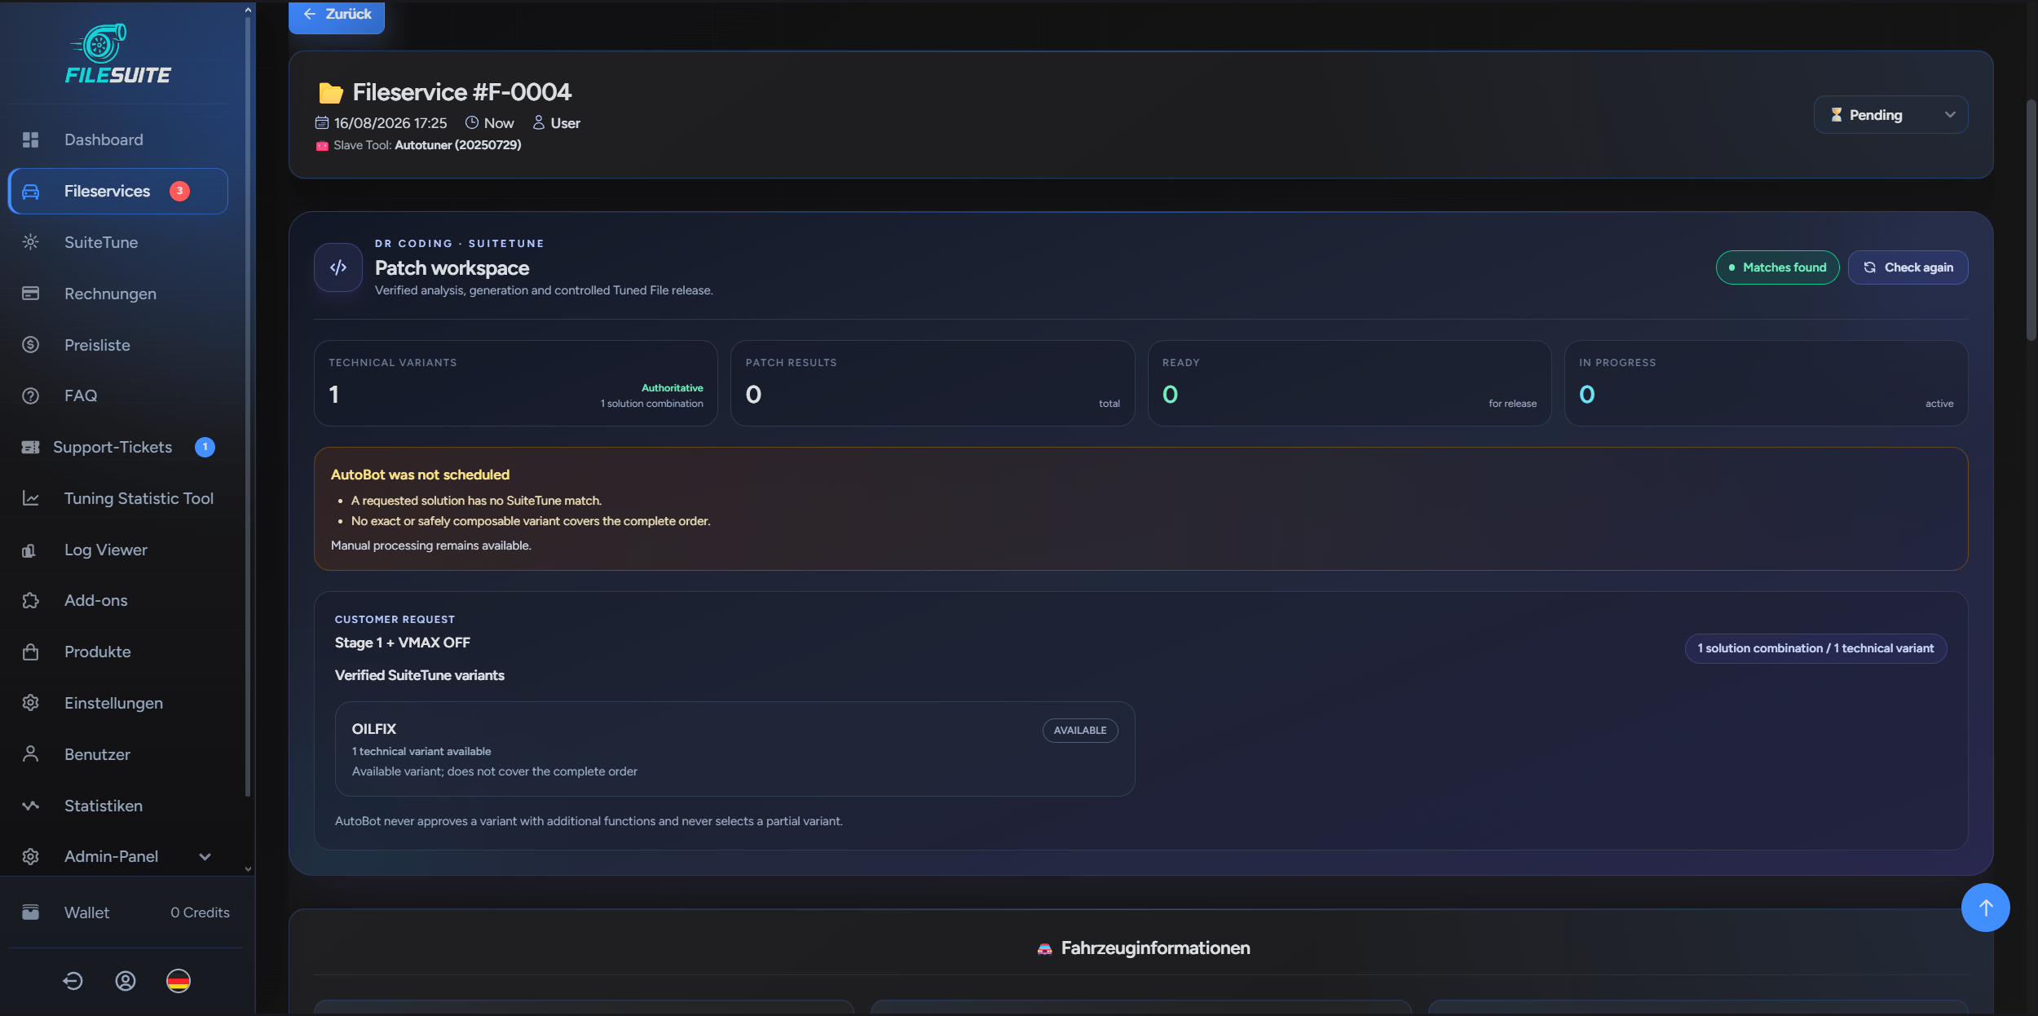
Task: Open the user profile icon at bottom
Action: [126, 981]
